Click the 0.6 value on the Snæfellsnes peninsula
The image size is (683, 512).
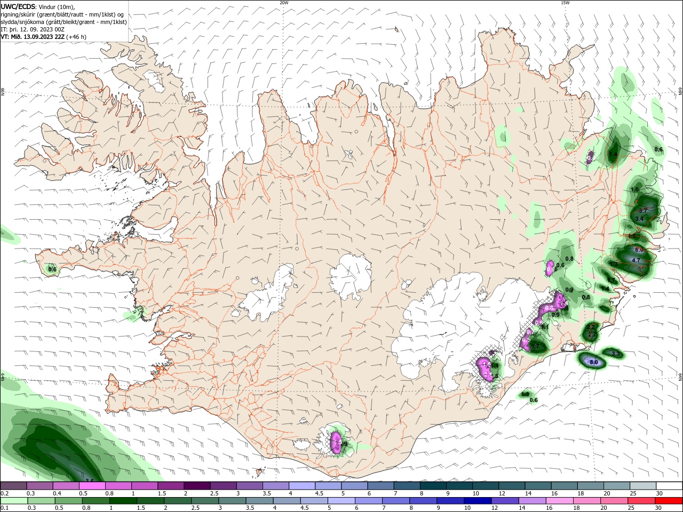tap(52, 270)
